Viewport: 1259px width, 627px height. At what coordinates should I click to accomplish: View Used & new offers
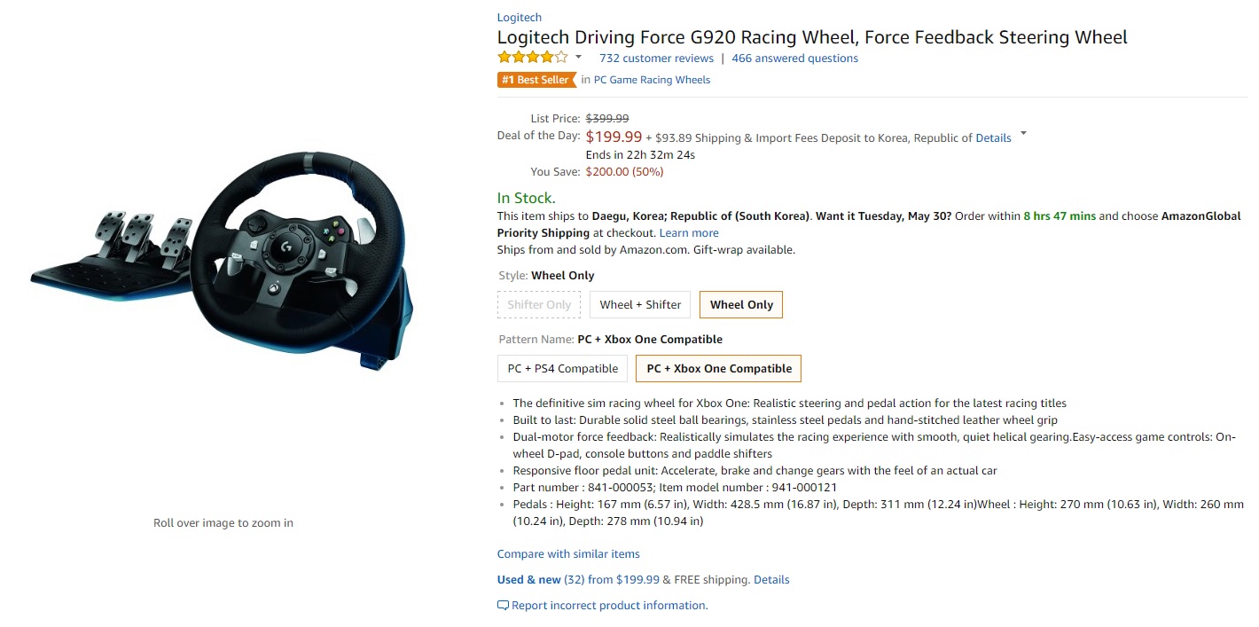(x=528, y=580)
